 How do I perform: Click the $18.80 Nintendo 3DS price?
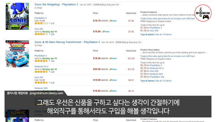click(97, 91)
